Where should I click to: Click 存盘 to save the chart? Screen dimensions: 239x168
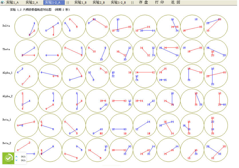(143, 3)
